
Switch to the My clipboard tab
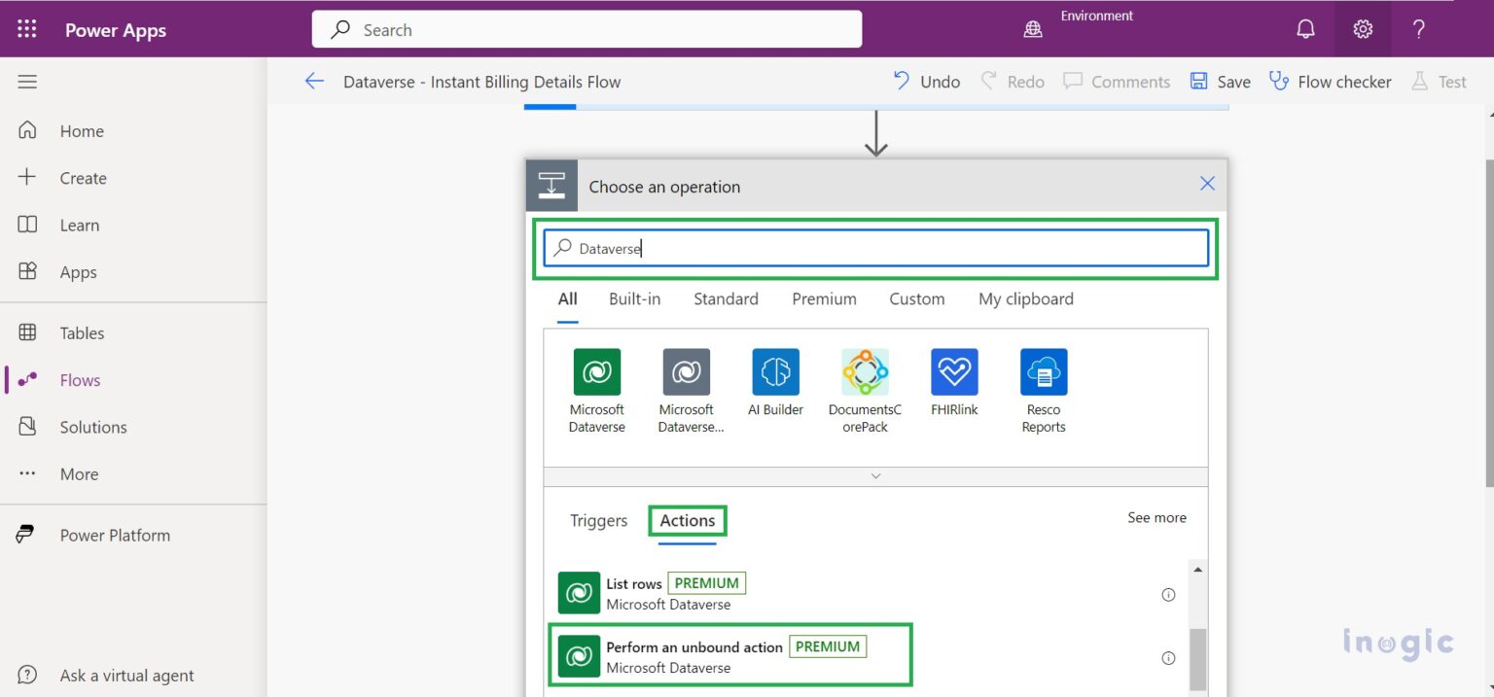[x=1026, y=299]
